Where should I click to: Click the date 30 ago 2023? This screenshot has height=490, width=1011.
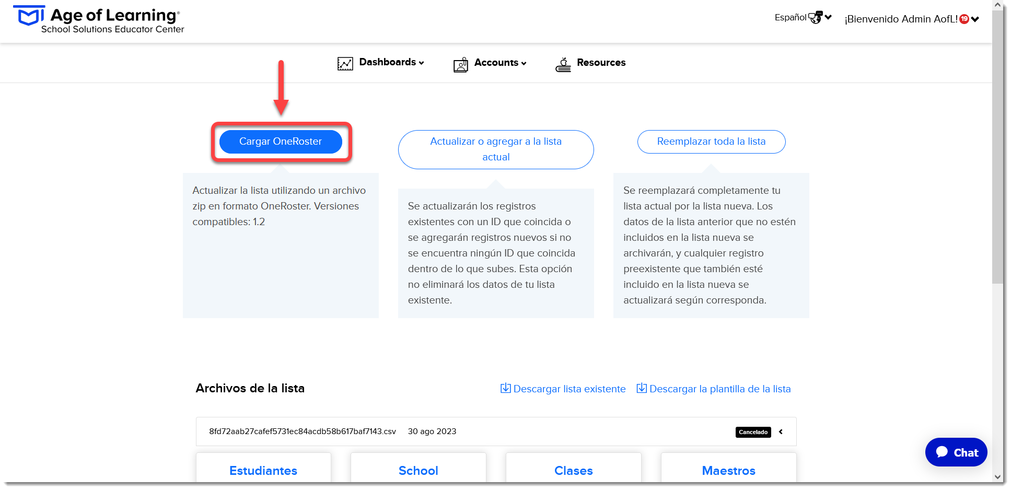(432, 431)
